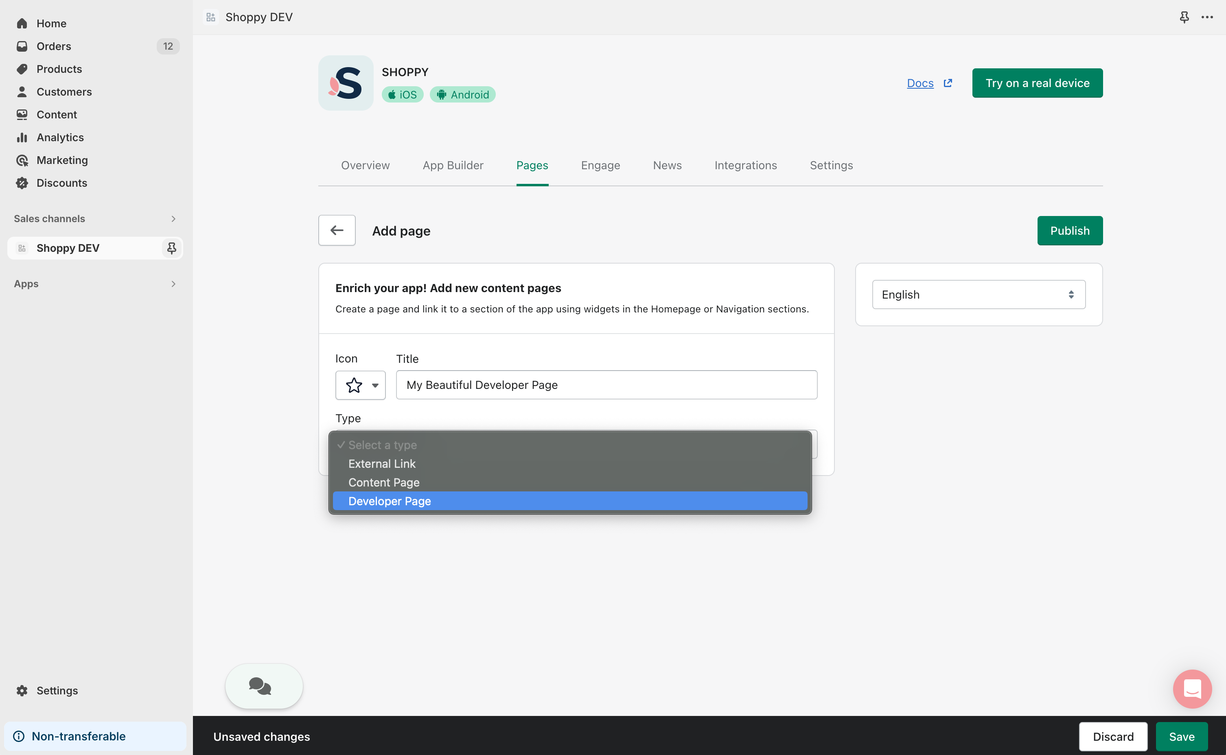The width and height of the screenshot is (1226, 755).
Task: Select Content Page option
Action: 384,482
